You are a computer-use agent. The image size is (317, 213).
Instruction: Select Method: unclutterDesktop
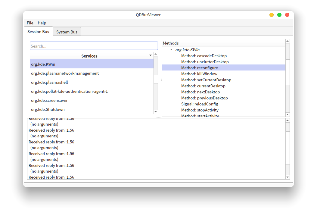[205, 62]
